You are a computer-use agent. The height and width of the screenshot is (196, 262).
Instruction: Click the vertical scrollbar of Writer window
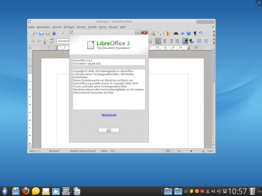click(213, 93)
